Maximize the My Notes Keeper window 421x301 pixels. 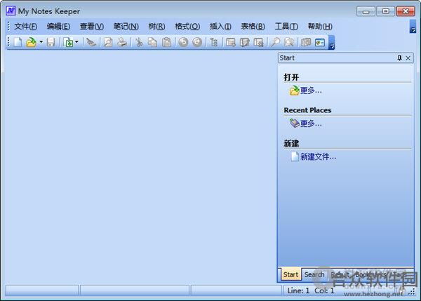pos(386,11)
